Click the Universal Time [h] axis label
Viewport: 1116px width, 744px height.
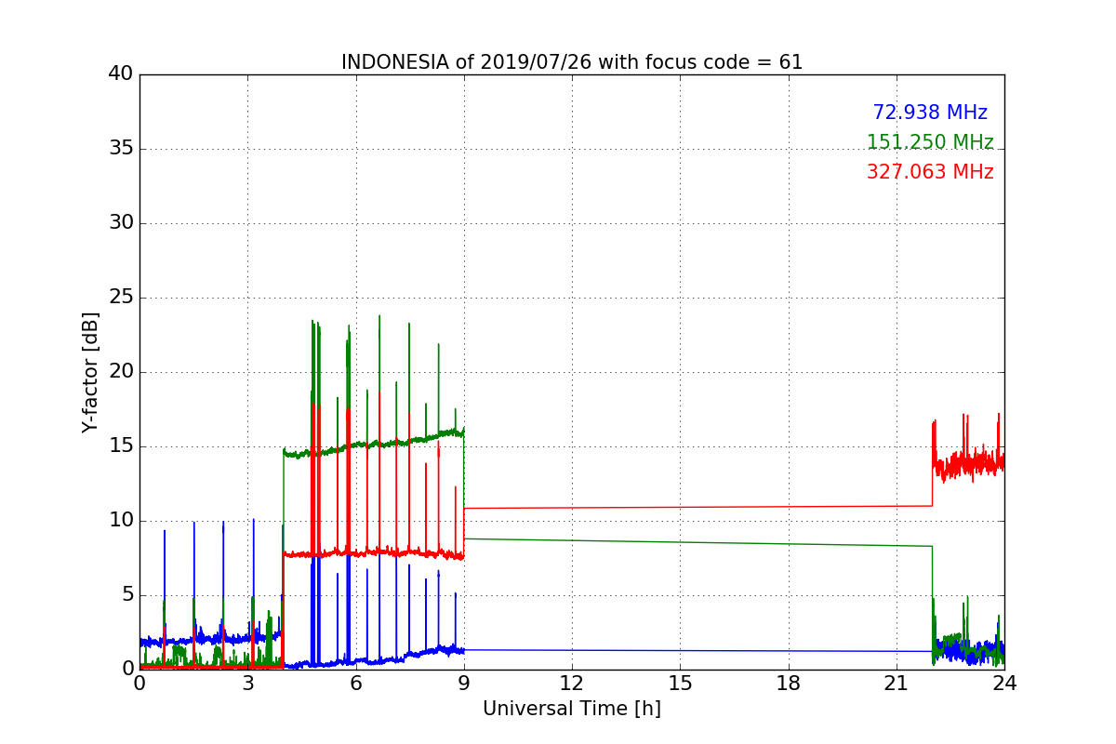572,709
